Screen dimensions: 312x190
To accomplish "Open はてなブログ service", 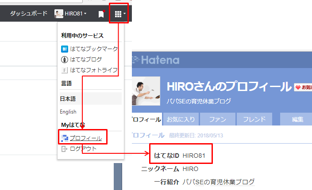I will 86,59.
